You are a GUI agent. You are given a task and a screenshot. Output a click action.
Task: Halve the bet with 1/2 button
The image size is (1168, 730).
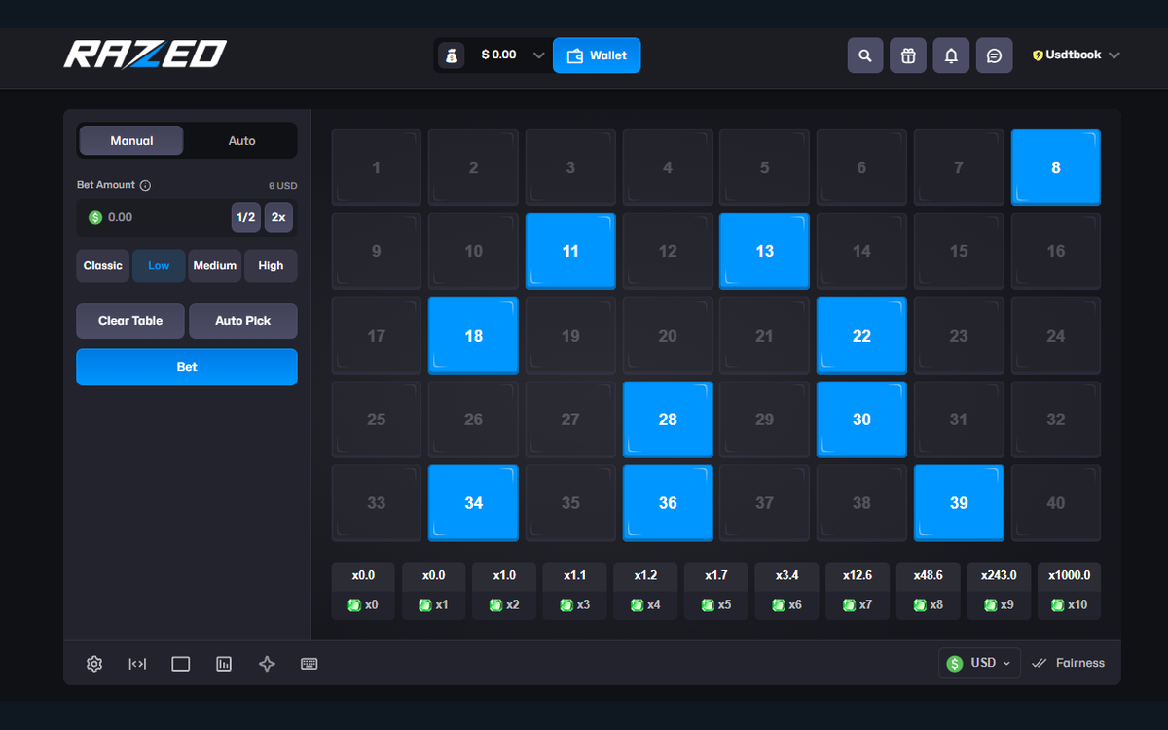(x=246, y=217)
